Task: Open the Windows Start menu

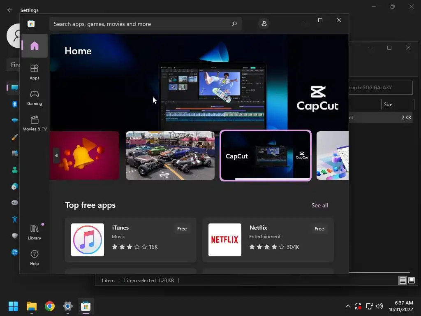Action: click(13, 306)
